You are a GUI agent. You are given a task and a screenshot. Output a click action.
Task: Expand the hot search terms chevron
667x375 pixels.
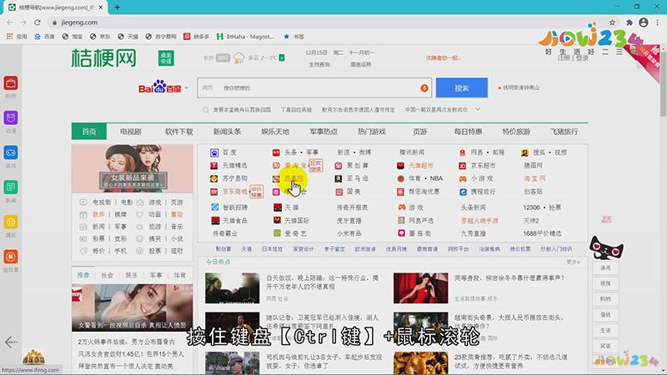[x=478, y=110]
